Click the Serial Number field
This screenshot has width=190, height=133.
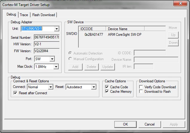click(x=47, y=37)
